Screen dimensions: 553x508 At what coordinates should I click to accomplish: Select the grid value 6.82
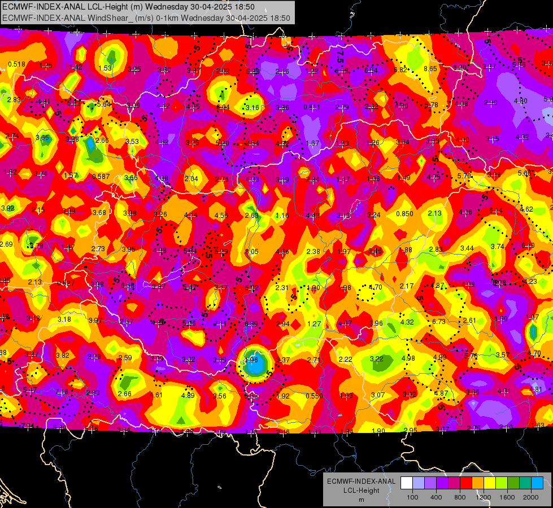pos(400,70)
